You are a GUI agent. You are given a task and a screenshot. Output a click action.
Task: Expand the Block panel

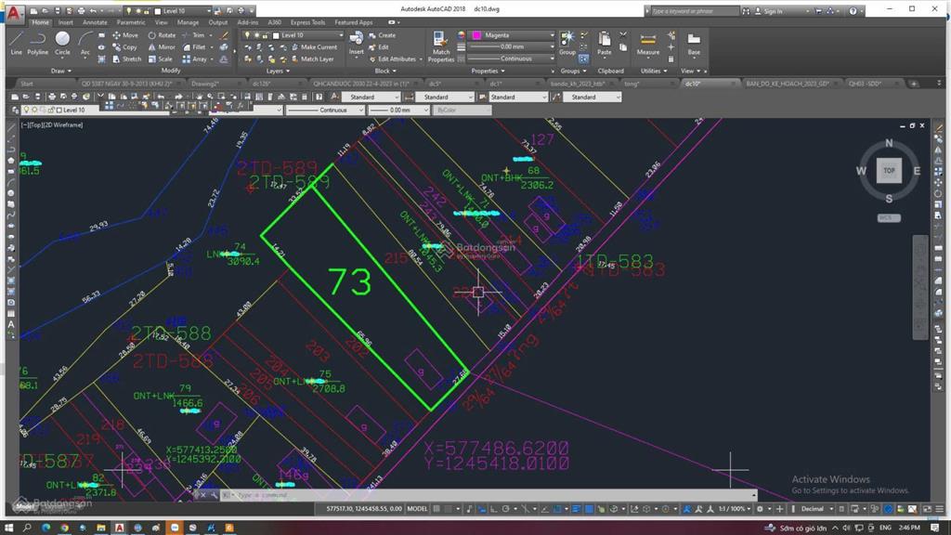point(385,71)
